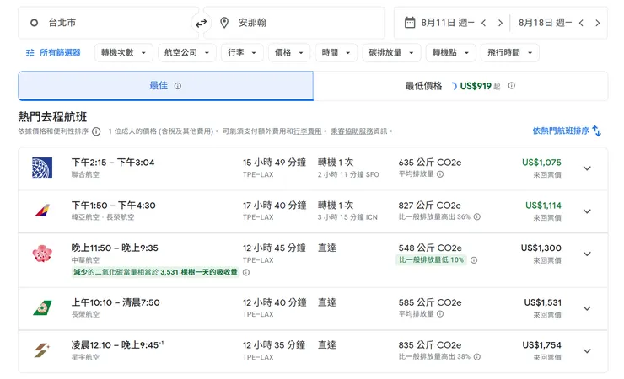Screen dimensions: 624x379
Task: Click the 安那翰 destination input field
Action: tap(293, 23)
